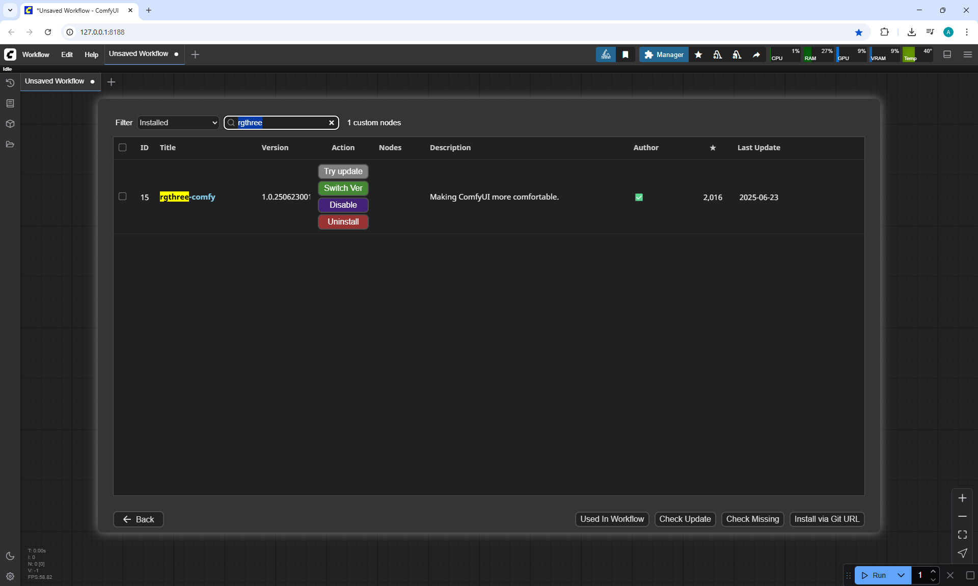The image size is (978, 586).
Task: Open the Installed filter dropdown
Action: (178, 123)
